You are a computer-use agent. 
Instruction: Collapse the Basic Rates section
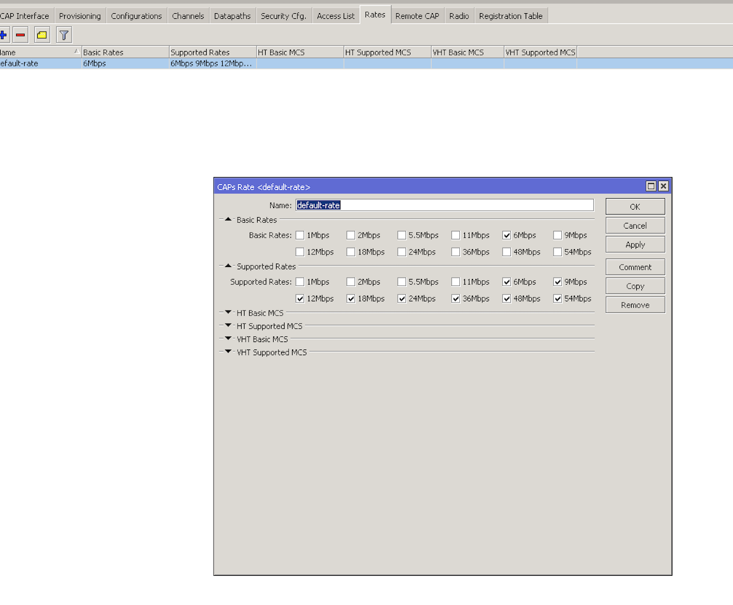pyautogui.click(x=228, y=219)
